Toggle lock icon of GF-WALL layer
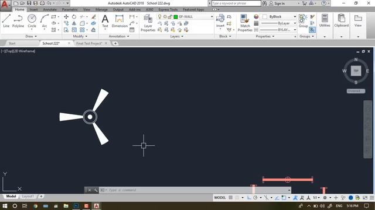 pos(170,17)
